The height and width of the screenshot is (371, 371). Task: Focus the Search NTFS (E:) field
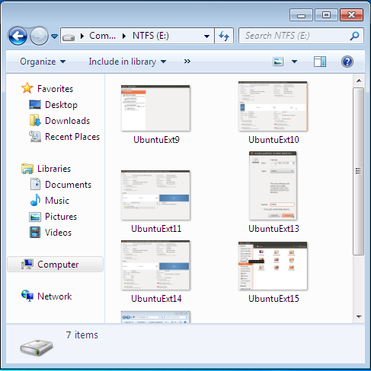(x=301, y=36)
